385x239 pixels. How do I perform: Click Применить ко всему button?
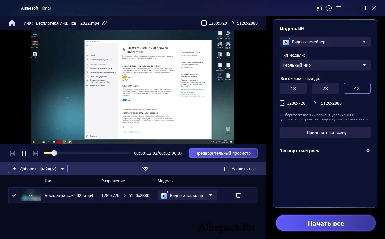click(x=325, y=133)
